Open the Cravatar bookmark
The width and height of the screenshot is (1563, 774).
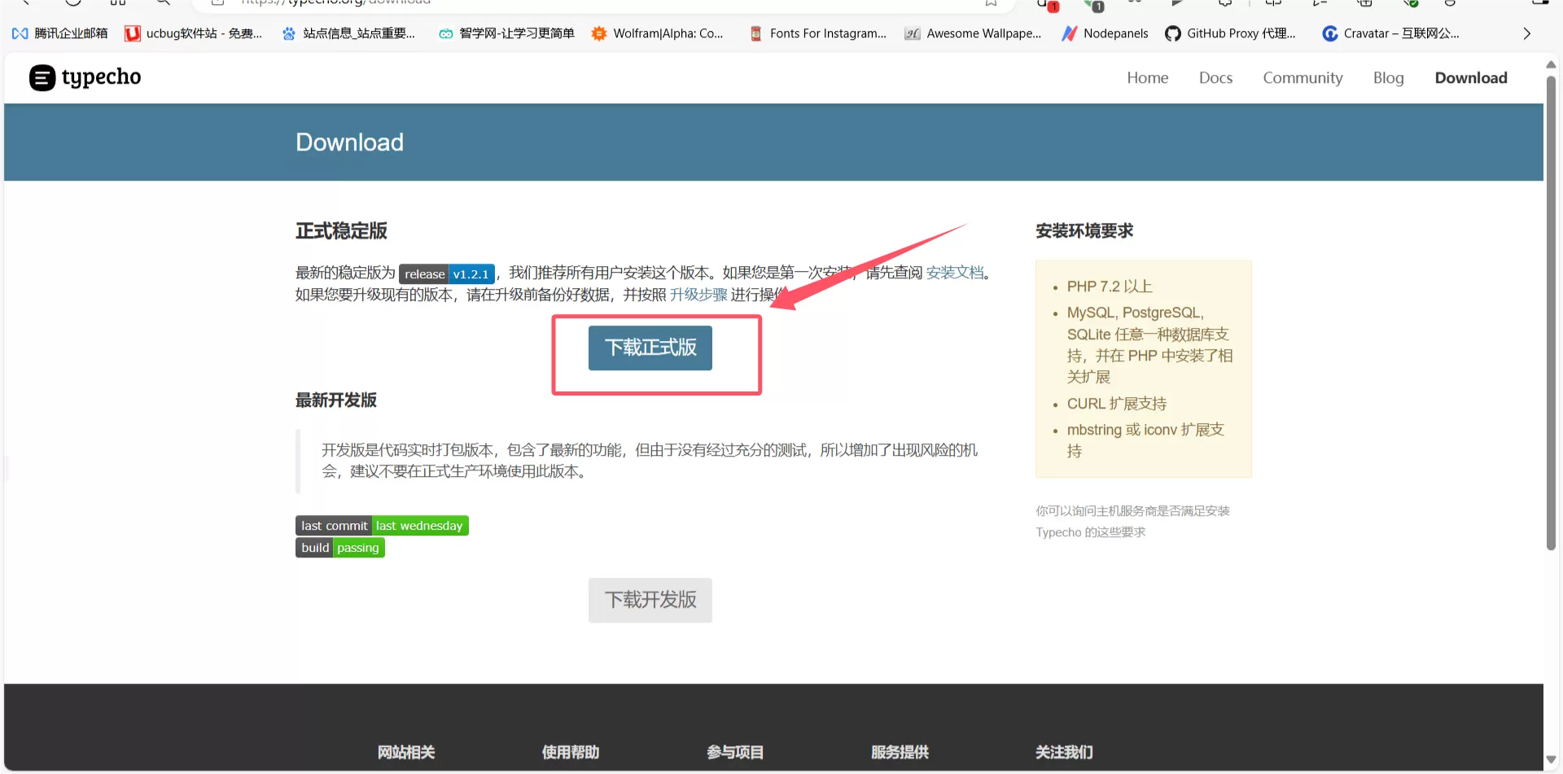(1390, 33)
